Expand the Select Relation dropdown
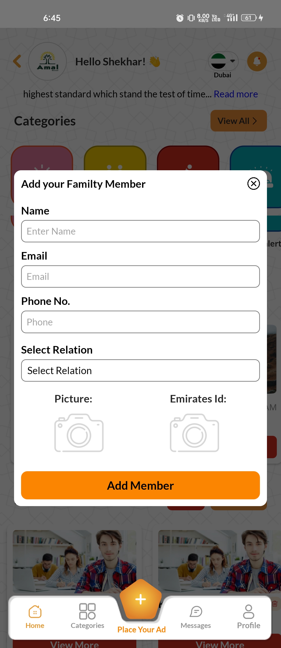The width and height of the screenshot is (281, 648). [140, 370]
